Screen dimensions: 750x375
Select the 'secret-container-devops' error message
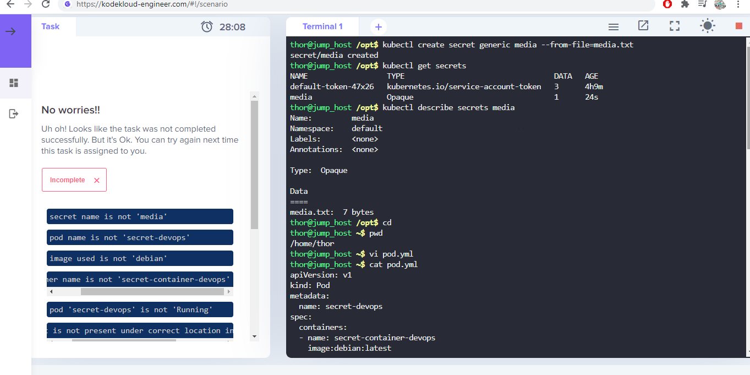coord(140,279)
